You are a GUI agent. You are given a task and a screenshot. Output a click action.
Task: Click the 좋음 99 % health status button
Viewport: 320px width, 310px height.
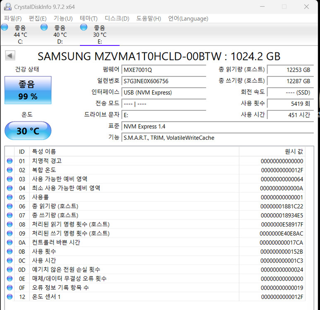point(28,90)
